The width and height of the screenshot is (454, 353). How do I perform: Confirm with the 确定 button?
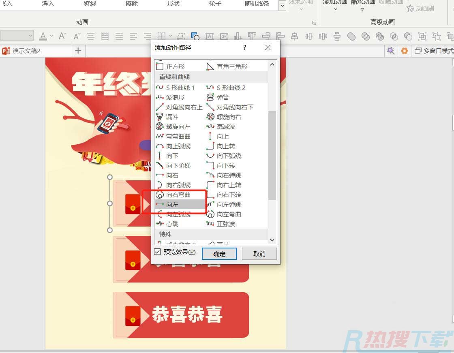click(x=219, y=253)
